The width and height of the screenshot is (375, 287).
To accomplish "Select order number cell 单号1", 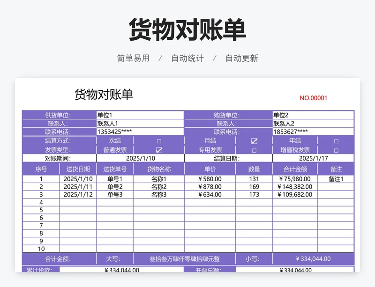I will 115,179.
